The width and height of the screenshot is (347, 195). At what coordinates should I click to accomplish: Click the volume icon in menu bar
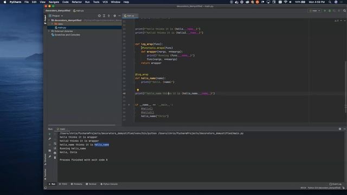291,2
